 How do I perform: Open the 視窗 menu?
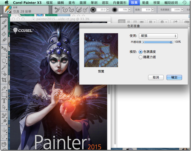(156, 3)
